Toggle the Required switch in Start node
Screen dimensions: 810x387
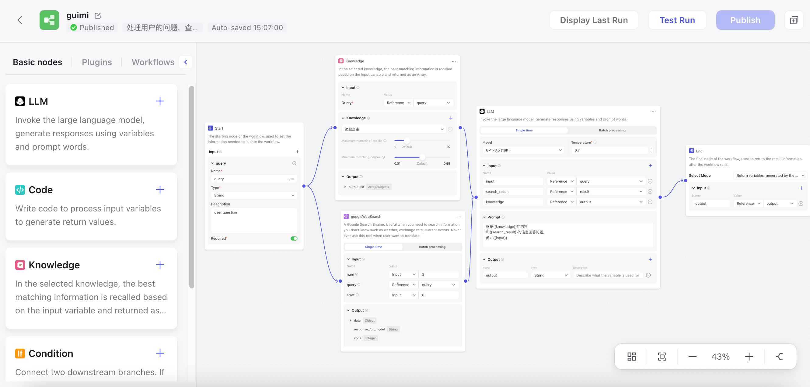(x=294, y=238)
